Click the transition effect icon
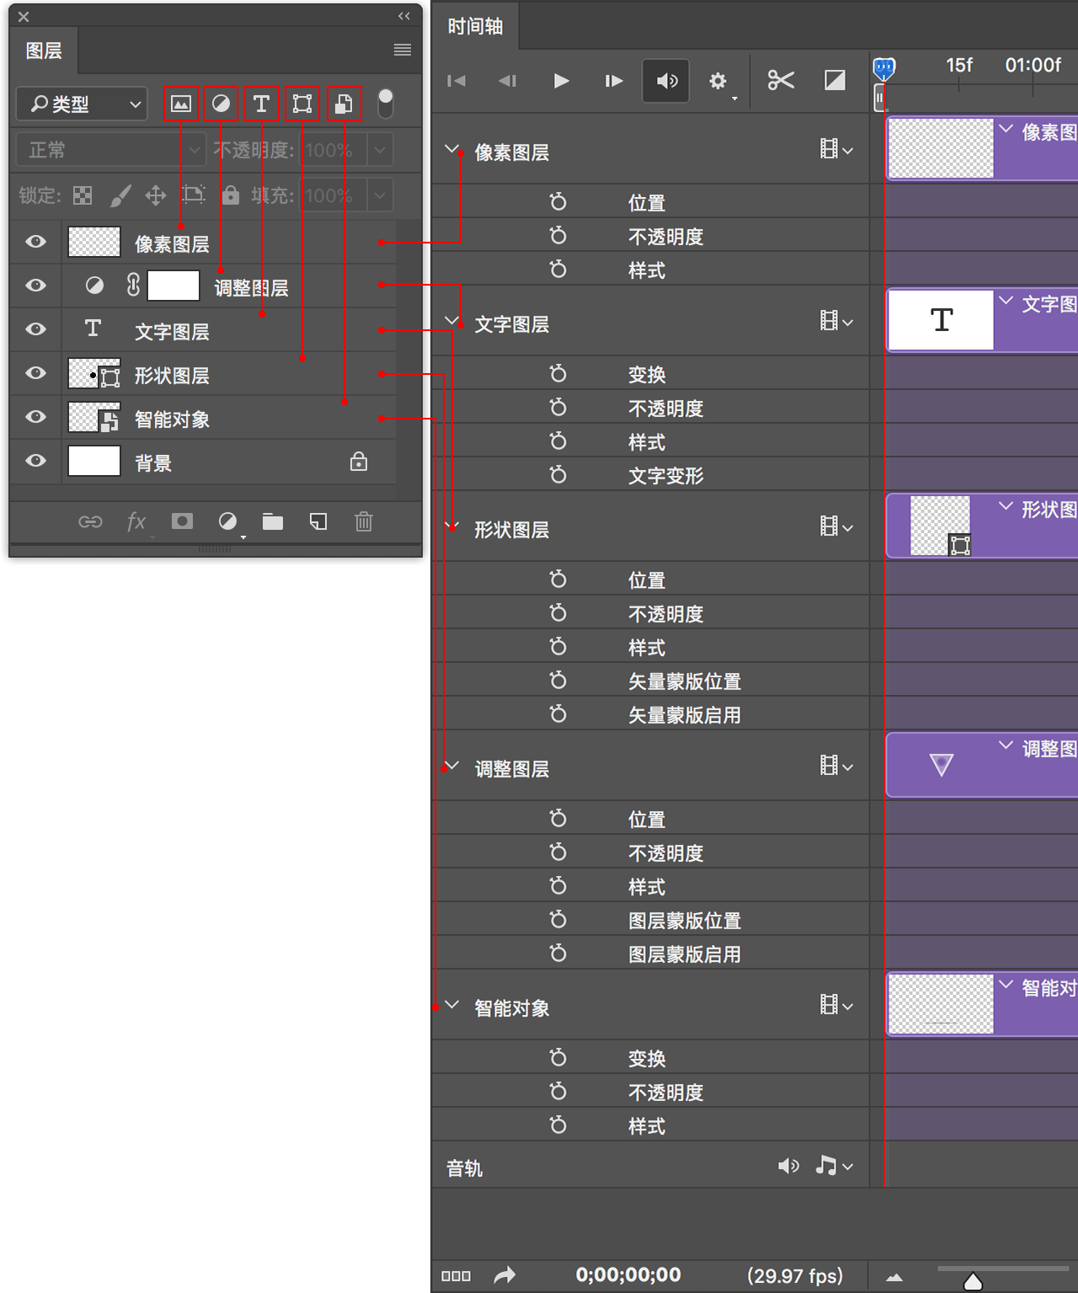This screenshot has width=1078, height=1293. [x=834, y=80]
